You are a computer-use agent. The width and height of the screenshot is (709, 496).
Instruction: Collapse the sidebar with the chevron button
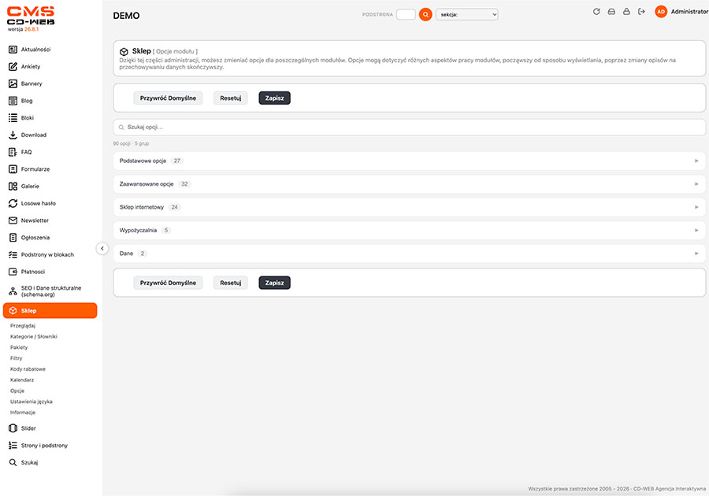tap(102, 249)
